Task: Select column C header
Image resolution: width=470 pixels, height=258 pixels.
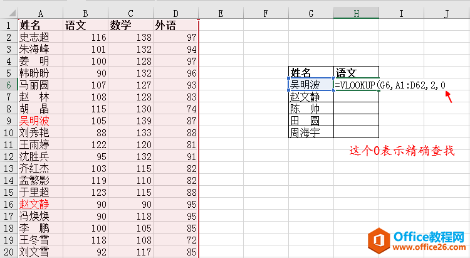Action: click(131, 13)
